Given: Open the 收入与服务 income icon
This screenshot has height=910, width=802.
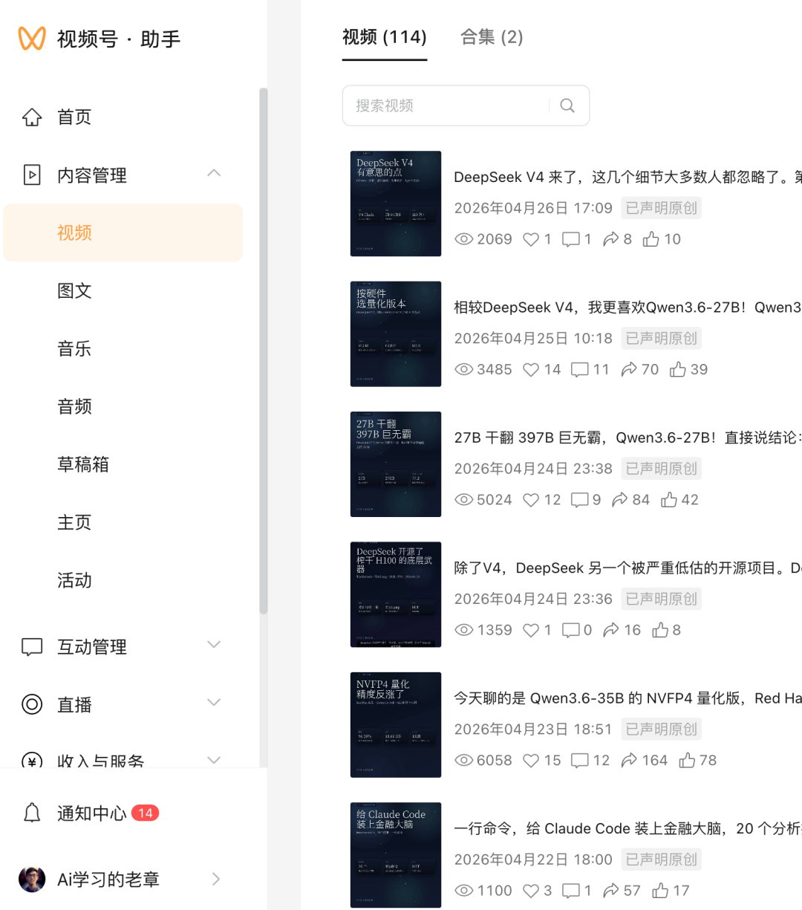Looking at the screenshot, I should point(32,761).
